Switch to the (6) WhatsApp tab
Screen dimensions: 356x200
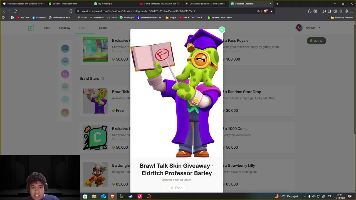pyautogui.click(x=114, y=4)
